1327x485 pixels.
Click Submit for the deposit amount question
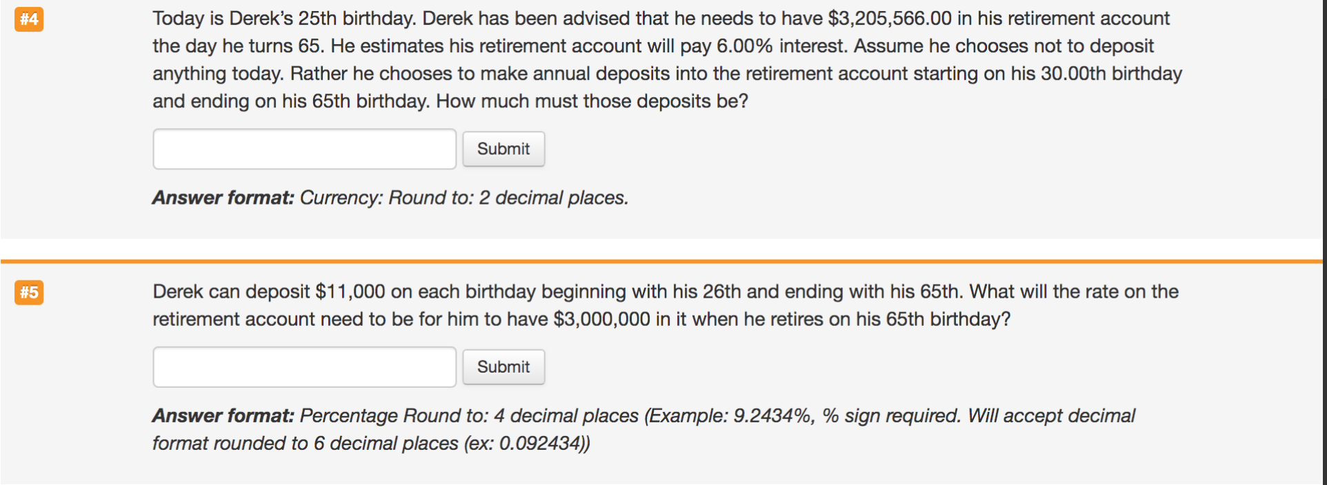503,149
